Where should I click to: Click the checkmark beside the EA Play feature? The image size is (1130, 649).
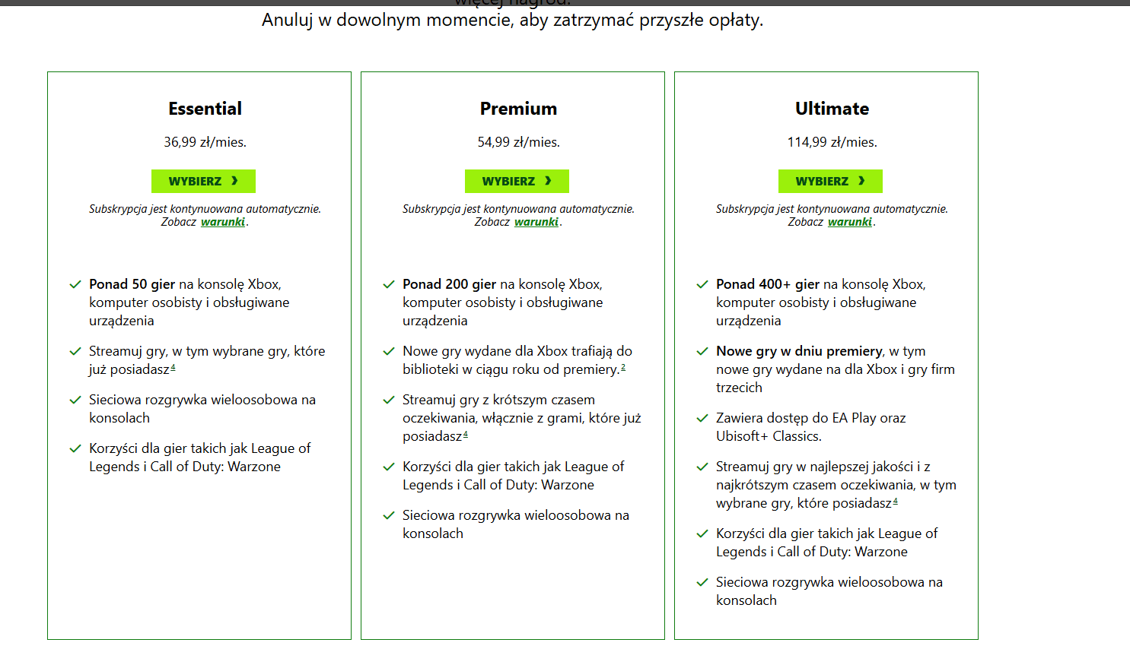(702, 419)
